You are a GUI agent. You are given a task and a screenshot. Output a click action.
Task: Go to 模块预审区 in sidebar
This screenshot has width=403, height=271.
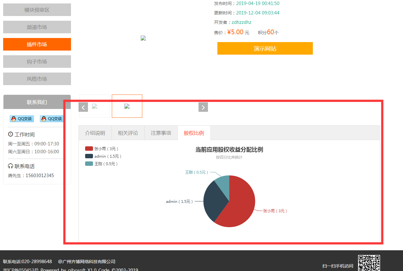37,10
